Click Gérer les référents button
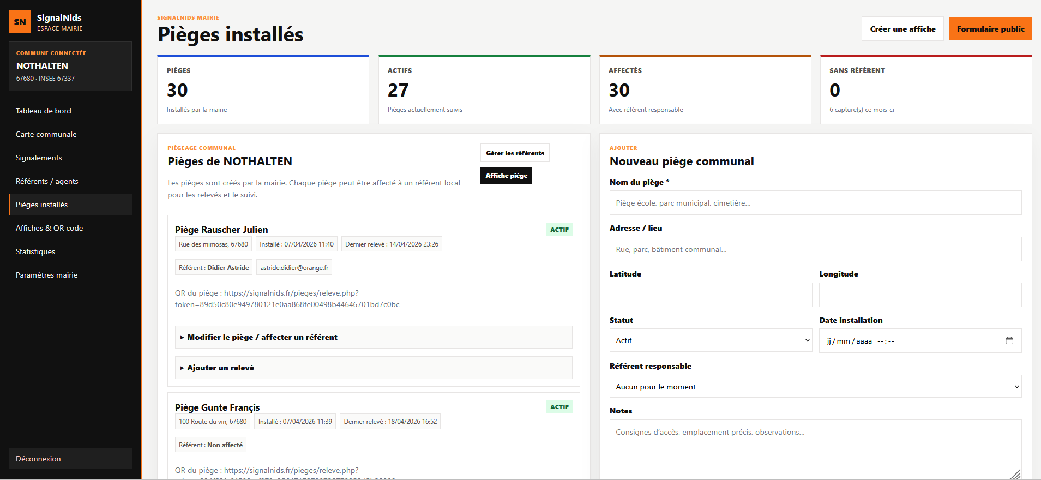 click(515, 153)
